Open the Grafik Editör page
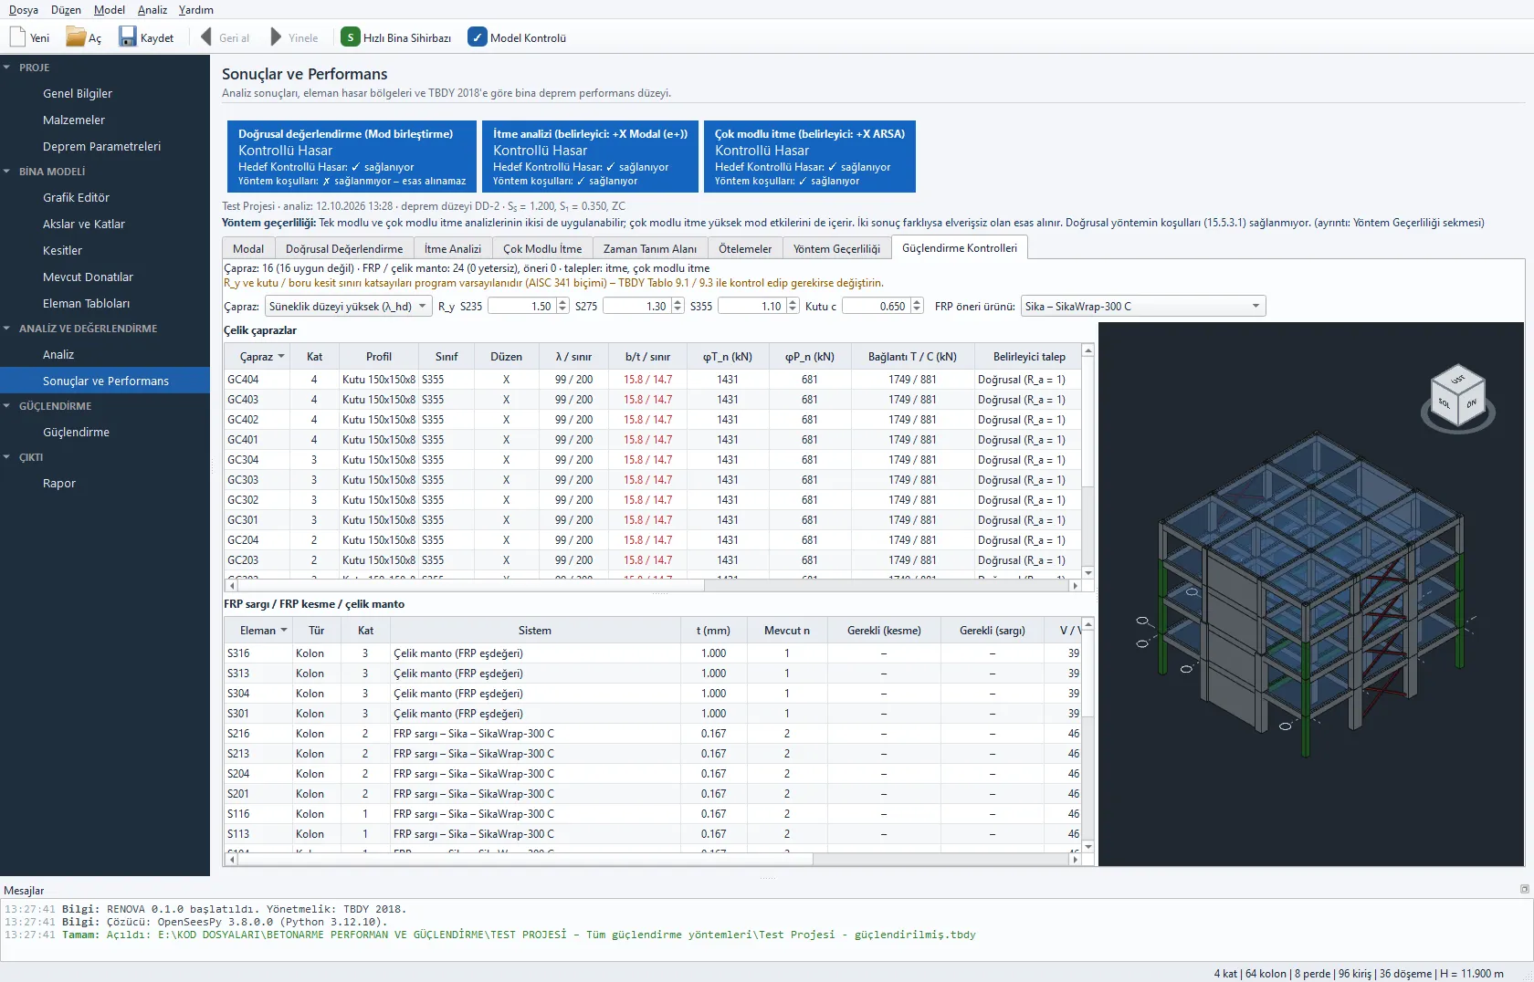The image size is (1534, 982). coord(76,197)
